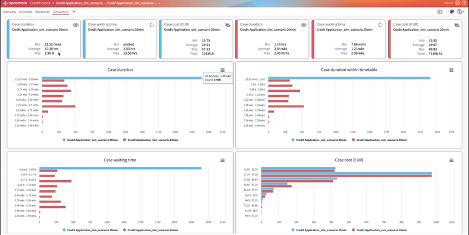
Task: Click the average value 1.23 wks
Action: [x=357, y=49]
